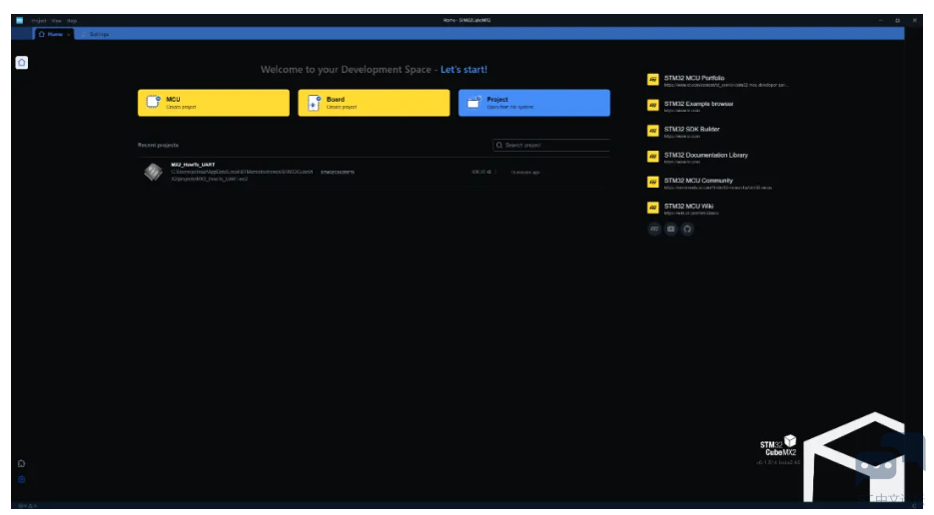
Task: Select the MX2_HowTo_UART recent project name
Action: [193, 165]
